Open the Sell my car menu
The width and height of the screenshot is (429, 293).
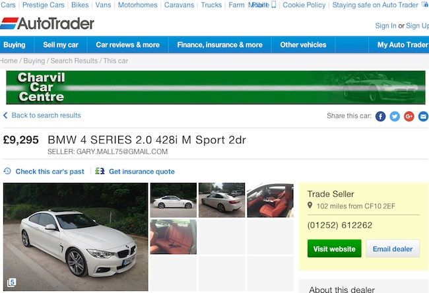[61, 45]
